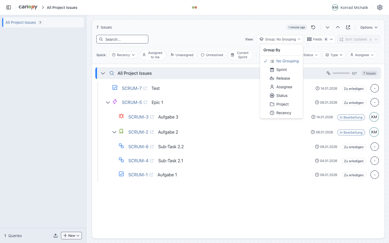Viewport: 389px width, 243px height.
Task: Click the export queries icon
Action: [55, 236]
